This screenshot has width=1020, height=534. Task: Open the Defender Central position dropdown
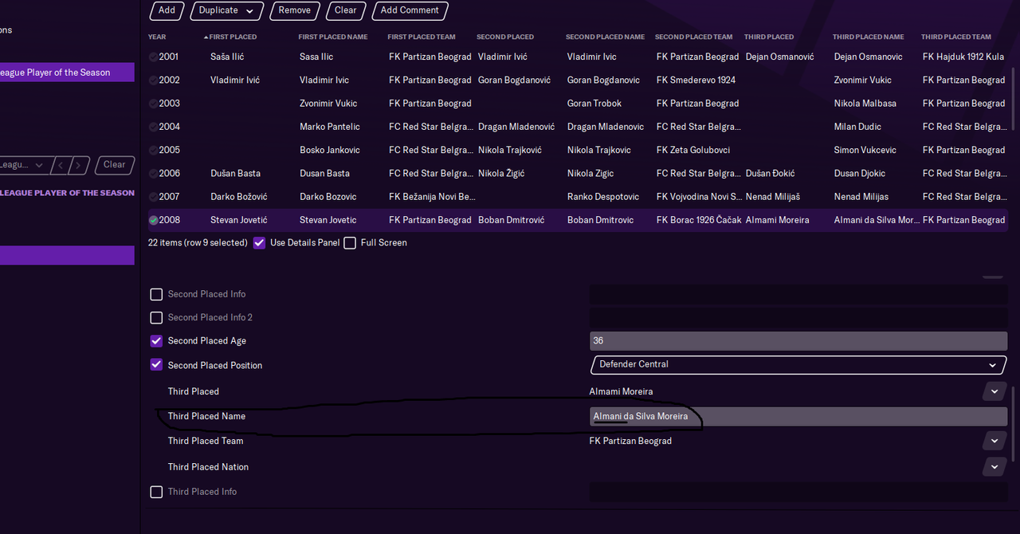point(798,365)
